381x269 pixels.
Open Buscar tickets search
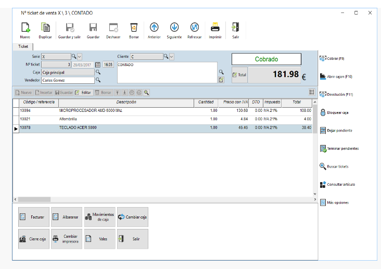coord(334,166)
